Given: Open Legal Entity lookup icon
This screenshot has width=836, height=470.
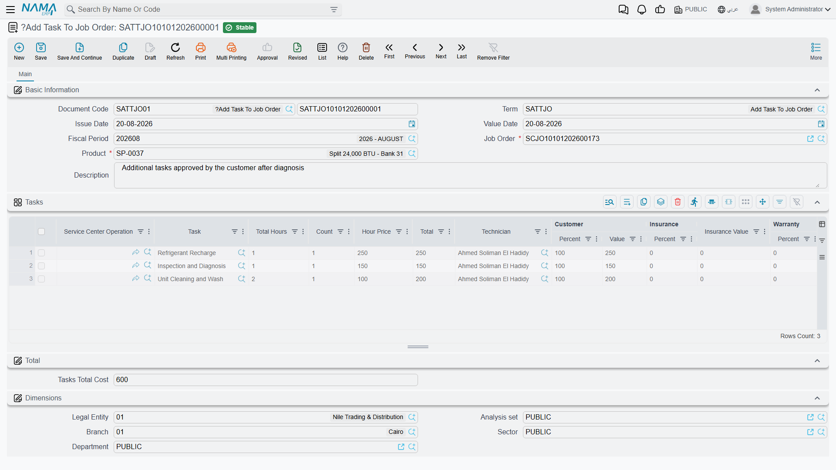Looking at the screenshot, I should pos(412,417).
